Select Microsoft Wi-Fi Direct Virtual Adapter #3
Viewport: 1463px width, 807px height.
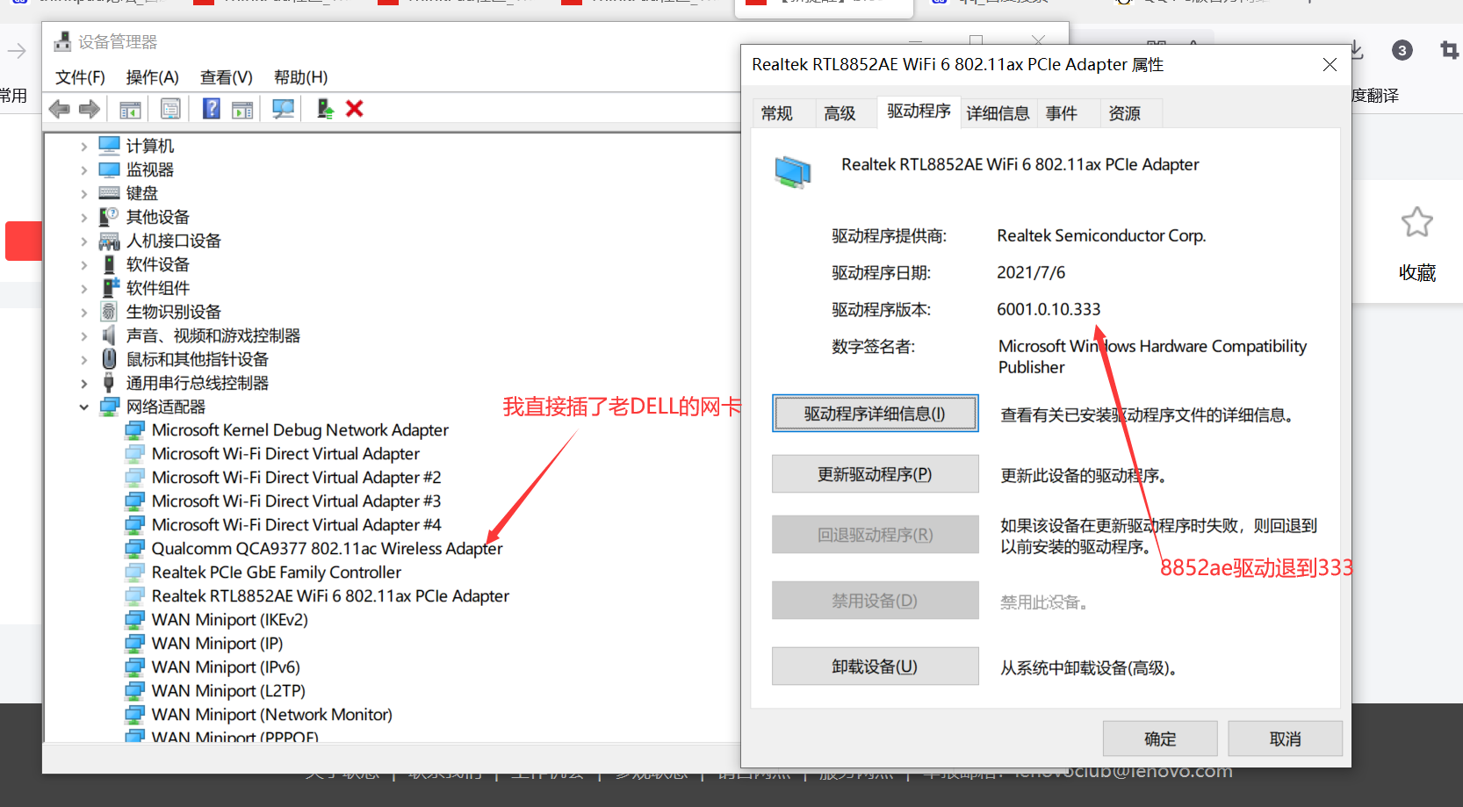(x=296, y=501)
